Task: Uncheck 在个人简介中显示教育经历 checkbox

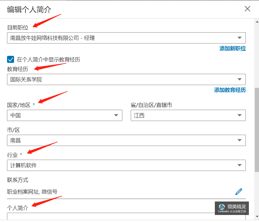Action: (10, 59)
